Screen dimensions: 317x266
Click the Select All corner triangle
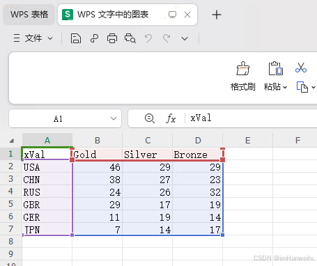[x=11, y=141]
